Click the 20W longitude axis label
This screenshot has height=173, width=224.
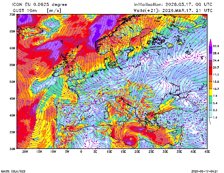[x=25, y=152]
